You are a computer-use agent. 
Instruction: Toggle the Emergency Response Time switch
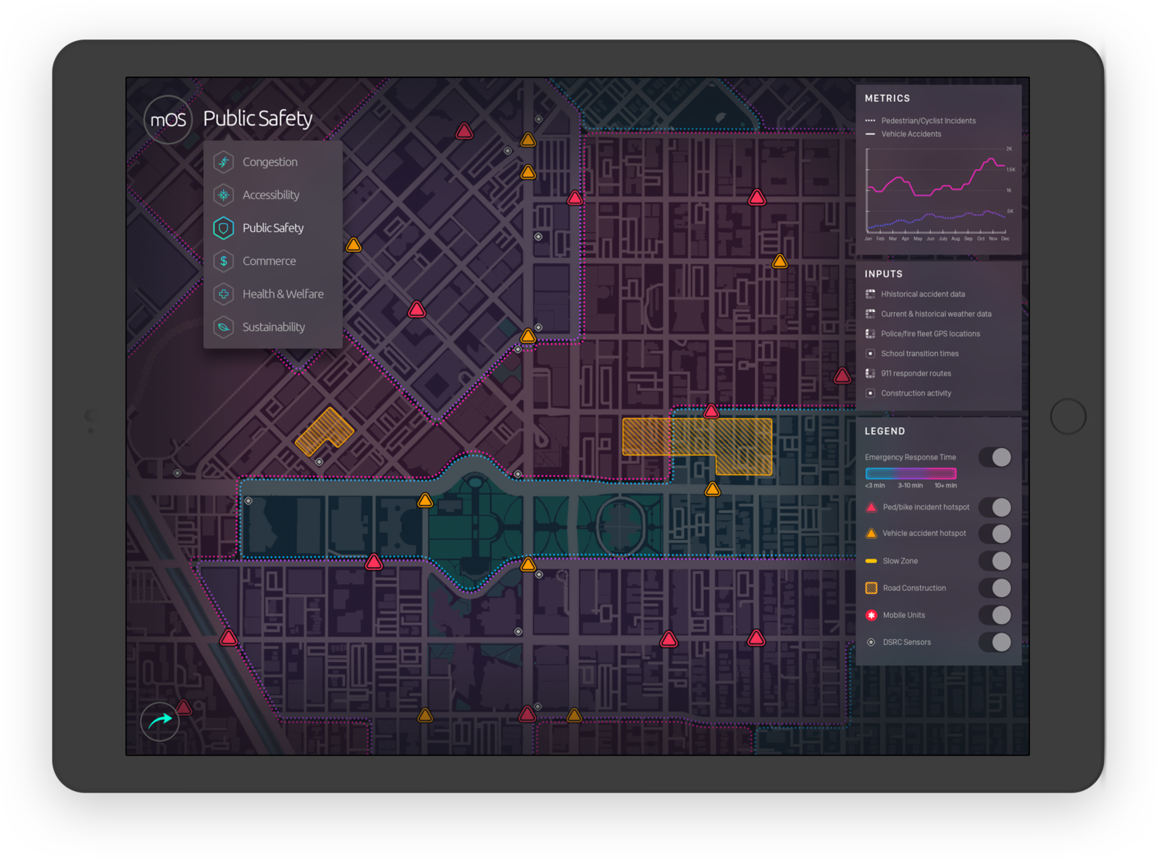[x=995, y=457]
